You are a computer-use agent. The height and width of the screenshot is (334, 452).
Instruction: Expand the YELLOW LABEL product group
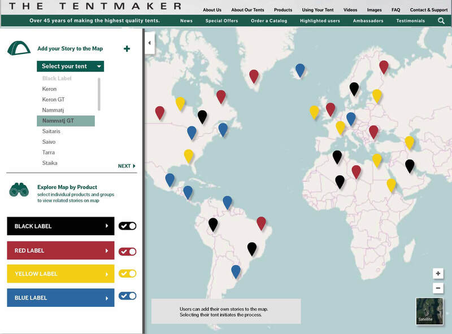(60, 274)
